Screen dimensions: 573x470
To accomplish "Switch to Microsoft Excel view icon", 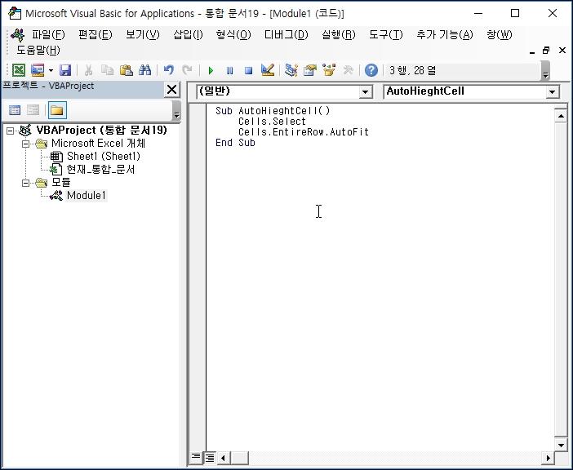I will [19, 70].
